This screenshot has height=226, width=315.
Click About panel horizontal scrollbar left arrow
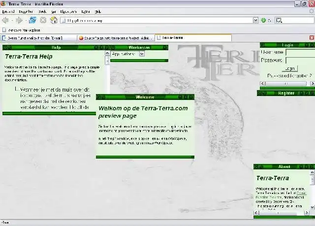point(256,213)
